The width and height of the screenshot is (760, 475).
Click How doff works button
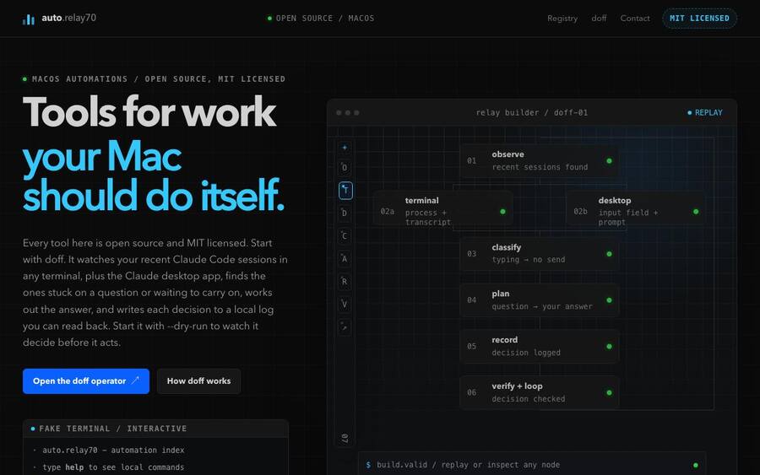(198, 381)
